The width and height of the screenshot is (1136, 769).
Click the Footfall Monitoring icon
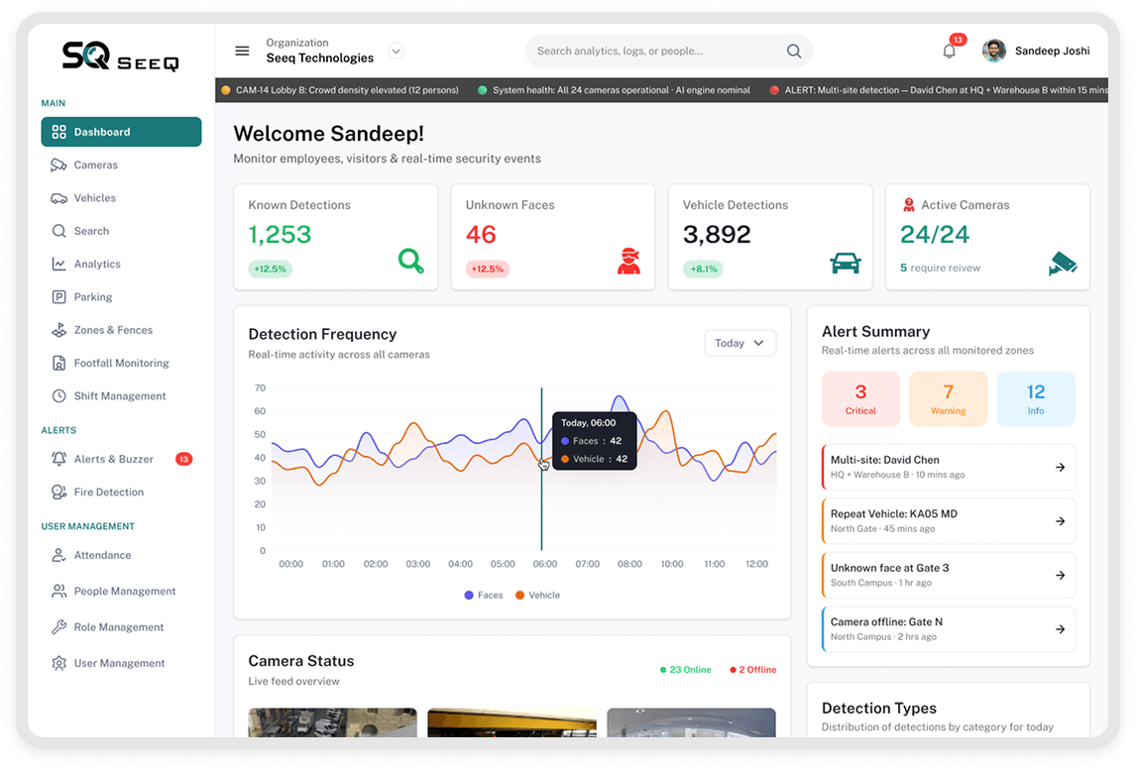click(58, 363)
